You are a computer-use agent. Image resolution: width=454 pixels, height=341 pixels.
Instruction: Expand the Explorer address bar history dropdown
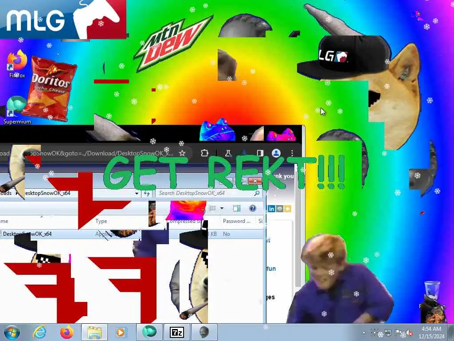(x=137, y=193)
